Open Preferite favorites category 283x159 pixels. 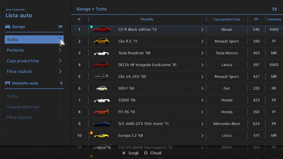[34, 50]
